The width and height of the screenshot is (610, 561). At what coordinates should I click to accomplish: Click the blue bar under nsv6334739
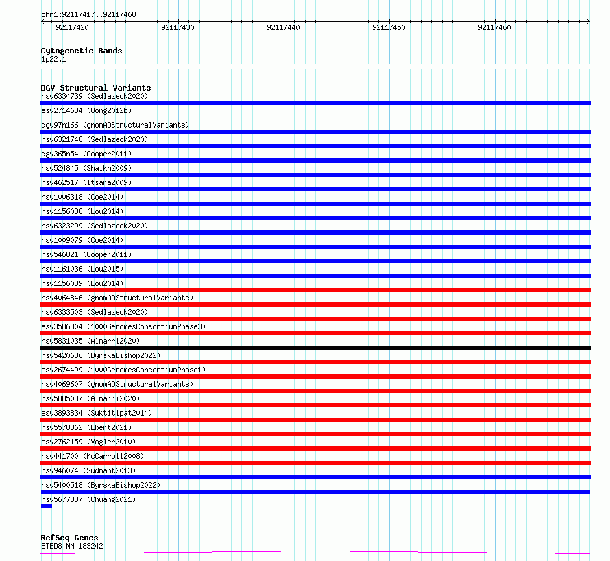pos(315,103)
